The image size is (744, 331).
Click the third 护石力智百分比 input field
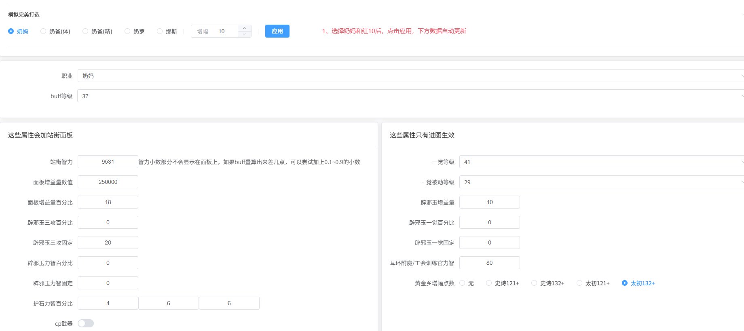click(229, 303)
